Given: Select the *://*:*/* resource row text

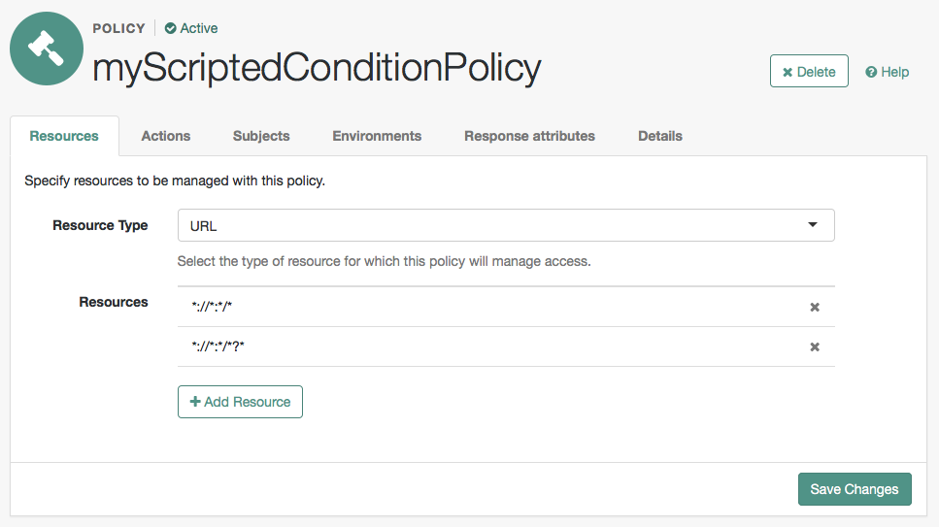Looking at the screenshot, I should click(x=212, y=307).
